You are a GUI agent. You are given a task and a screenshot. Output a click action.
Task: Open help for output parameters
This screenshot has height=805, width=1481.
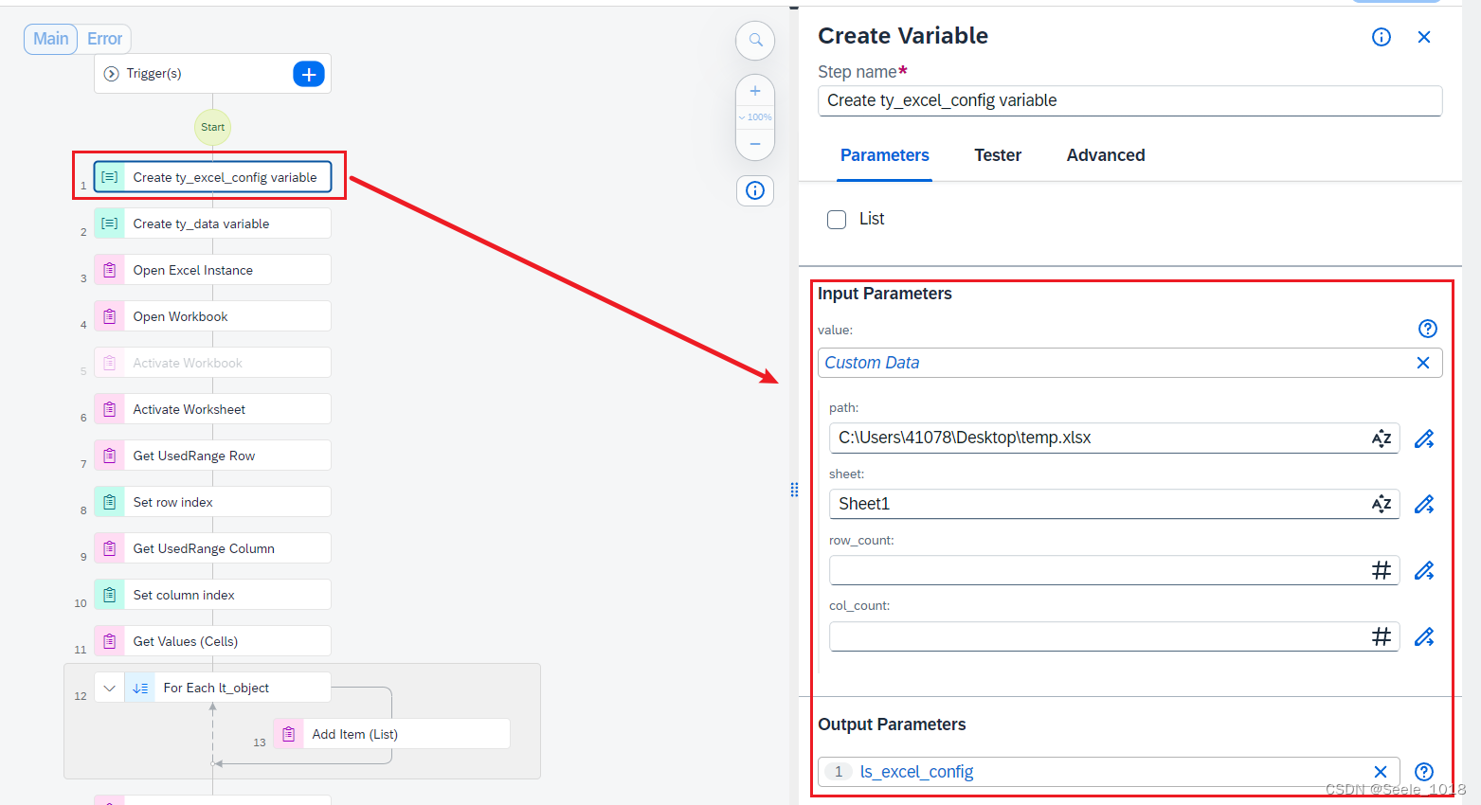pos(1424,772)
